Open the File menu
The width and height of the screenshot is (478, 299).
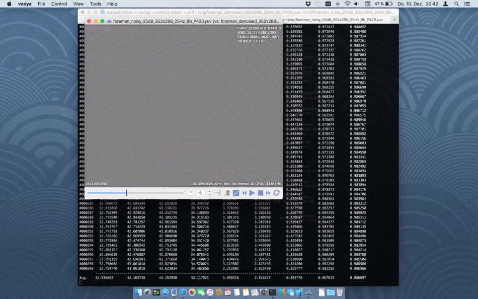tap(41, 4)
